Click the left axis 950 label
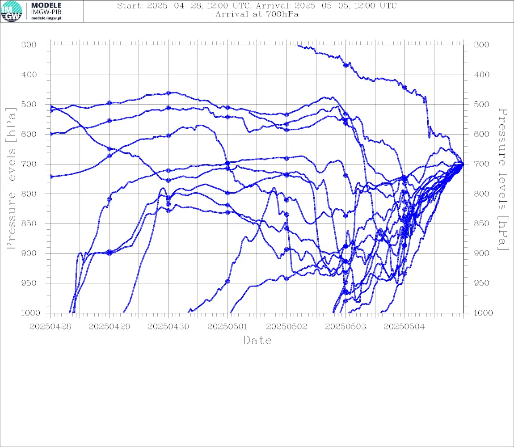 point(29,283)
